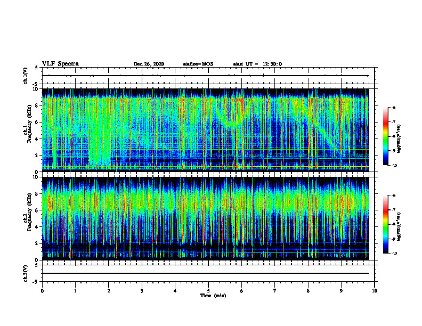Click the ch.1 voltage waveform trace panel

point(208,76)
